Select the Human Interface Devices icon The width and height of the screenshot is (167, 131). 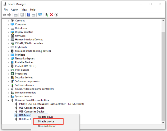(x=12, y=40)
